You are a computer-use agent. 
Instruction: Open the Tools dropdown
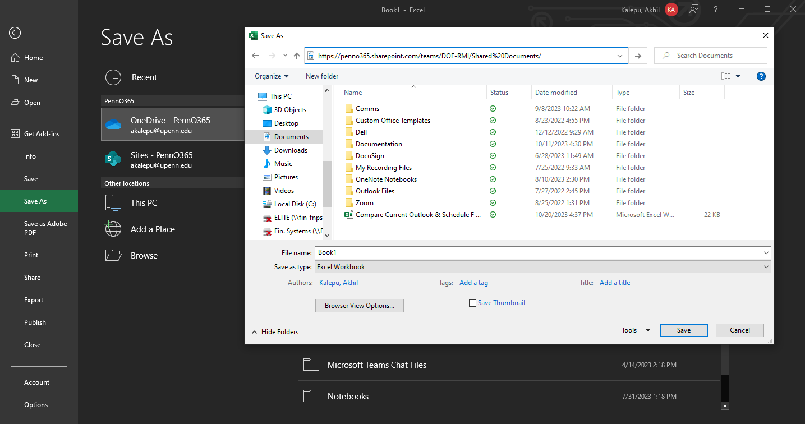pyautogui.click(x=636, y=330)
